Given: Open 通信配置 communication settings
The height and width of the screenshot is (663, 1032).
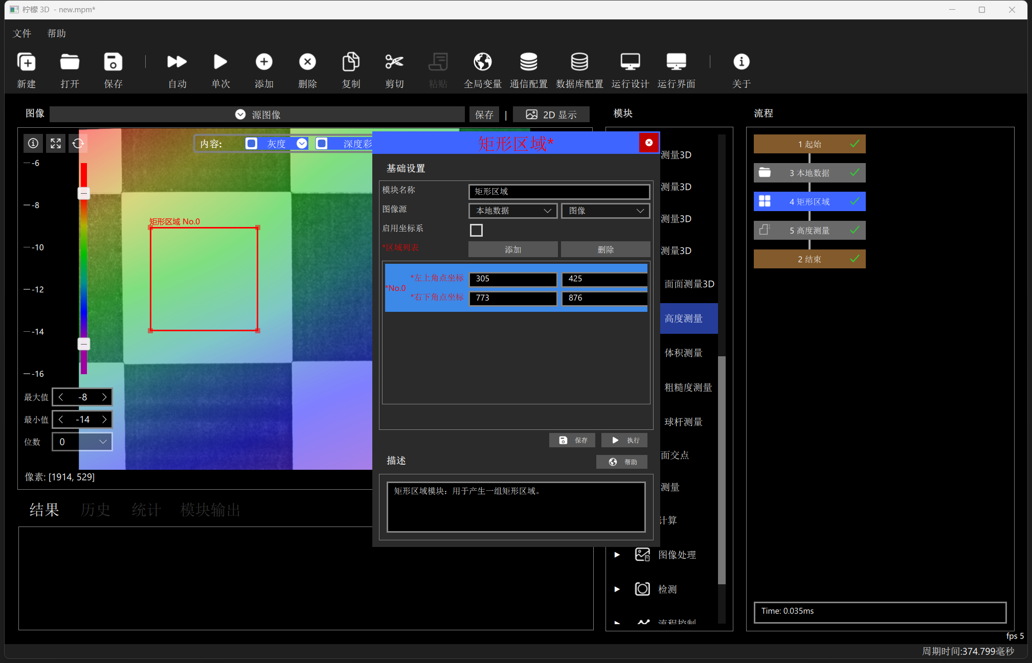Looking at the screenshot, I should [x=528, y=62].
